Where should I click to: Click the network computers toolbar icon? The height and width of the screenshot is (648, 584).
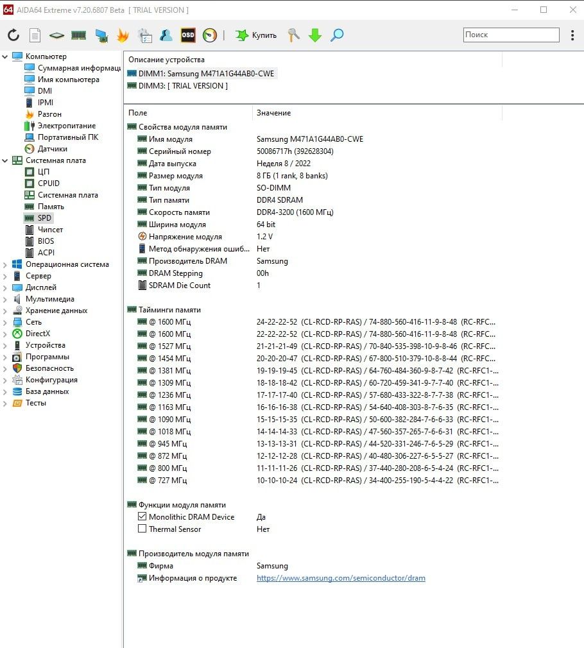pyautogui.click(x=101, y=35)
